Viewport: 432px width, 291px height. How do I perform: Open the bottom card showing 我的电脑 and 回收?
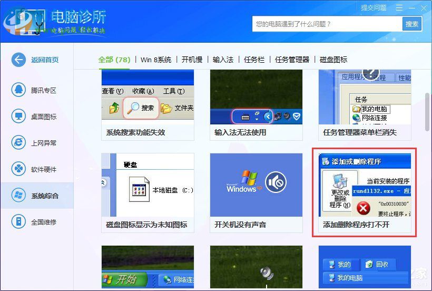coord(365,267)
